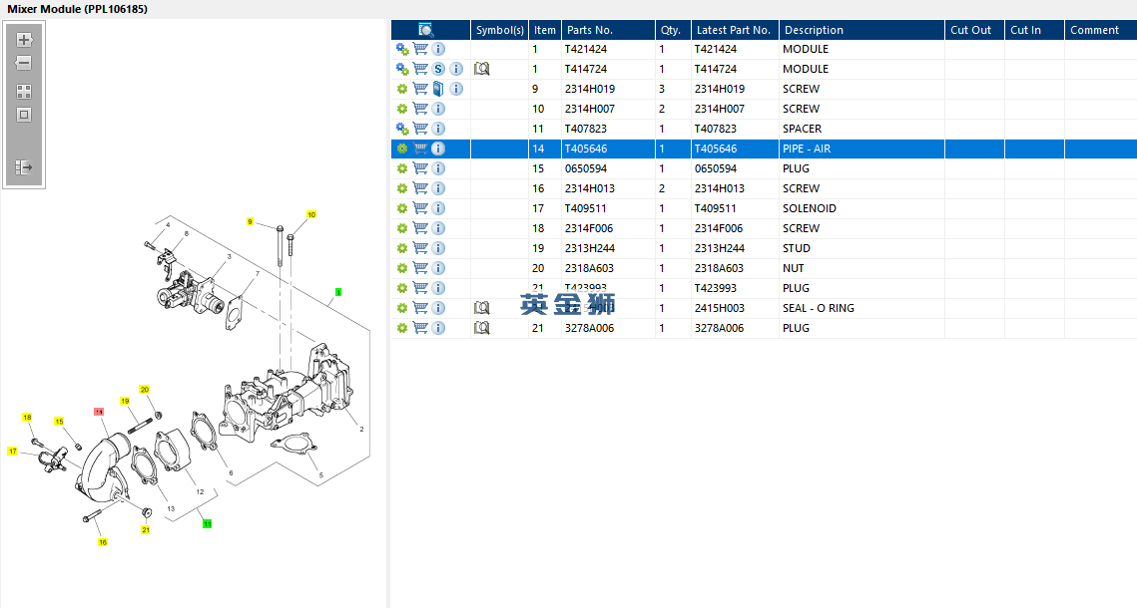Add 3278A006 PLUG to cart
Image resolution: width=1137 pixels, height=608 pixels.
click(x=420, y=328)
